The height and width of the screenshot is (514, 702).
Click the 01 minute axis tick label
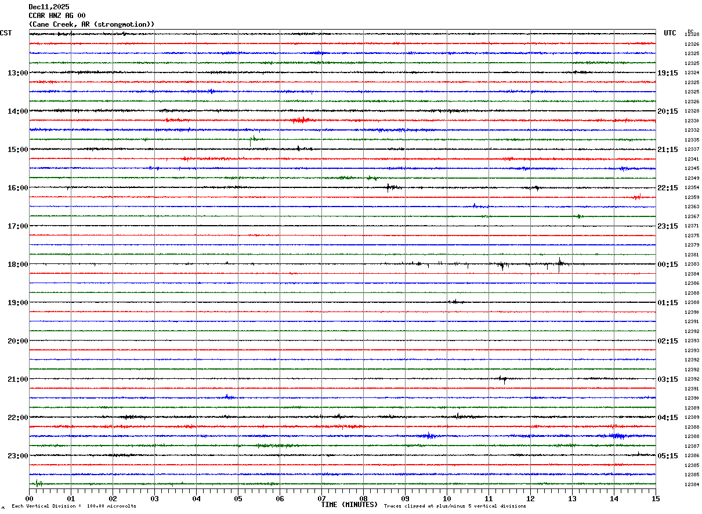click(x=71, y=498)
